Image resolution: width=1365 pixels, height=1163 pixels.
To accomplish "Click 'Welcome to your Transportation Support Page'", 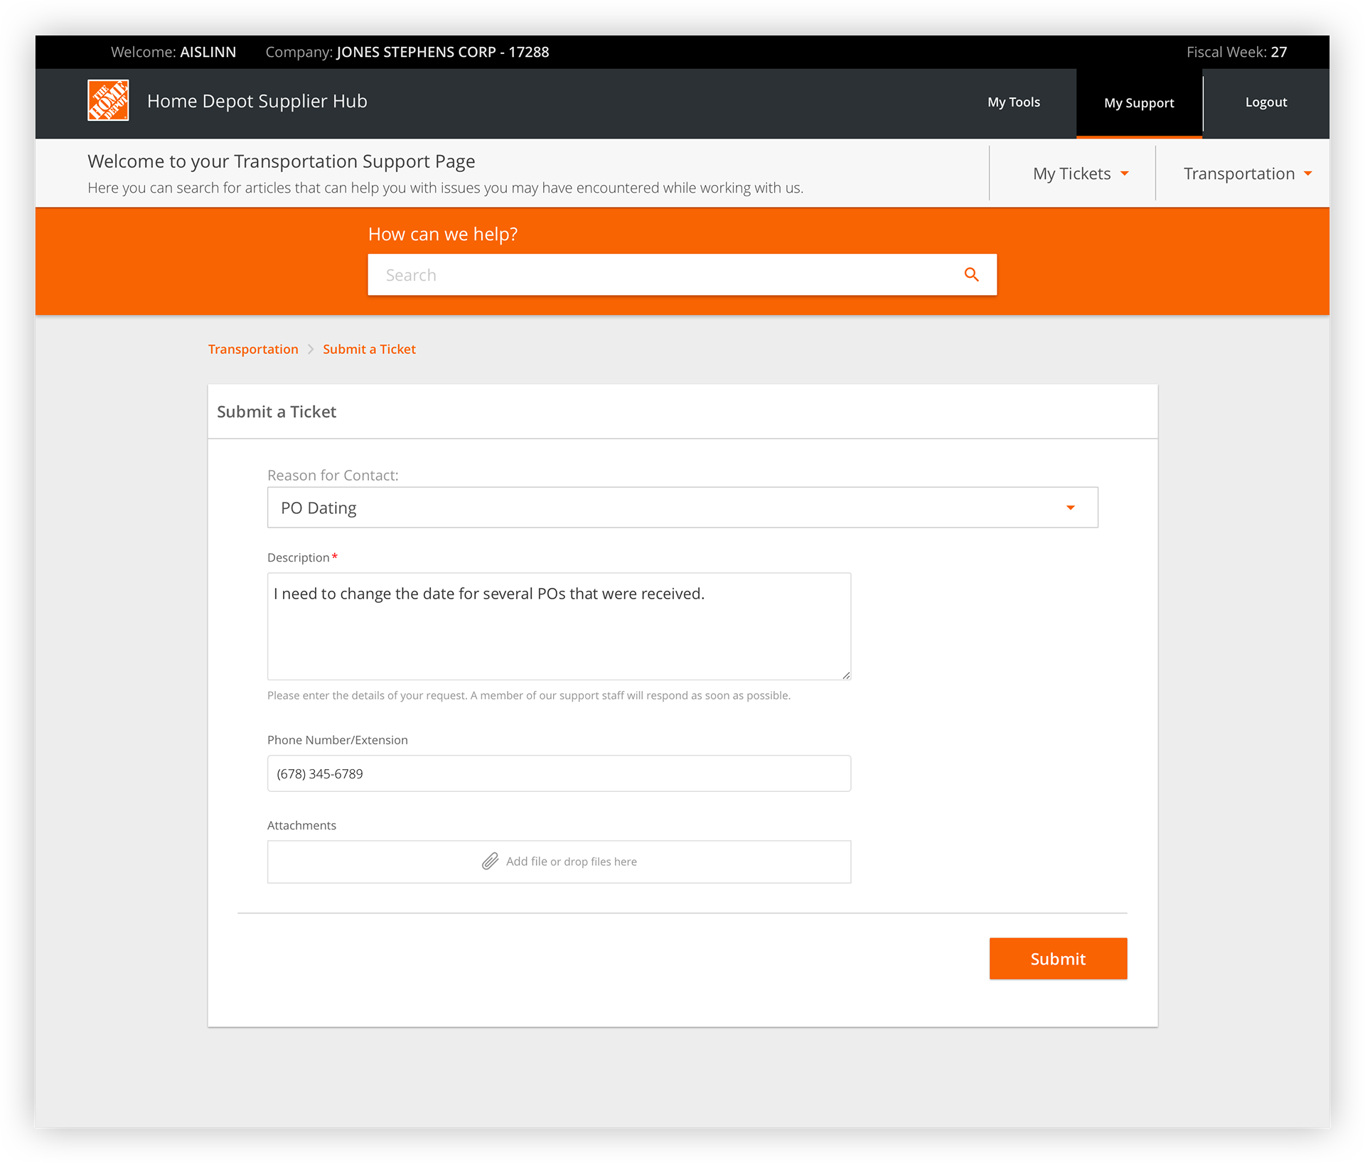I will [x=282, y=161].
